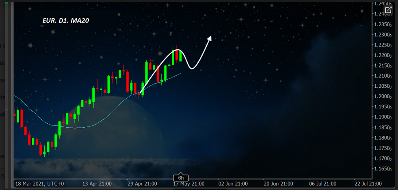398x190 pixels.
Task: Click the 1.2150 price level
Action: tap(382, 65)
